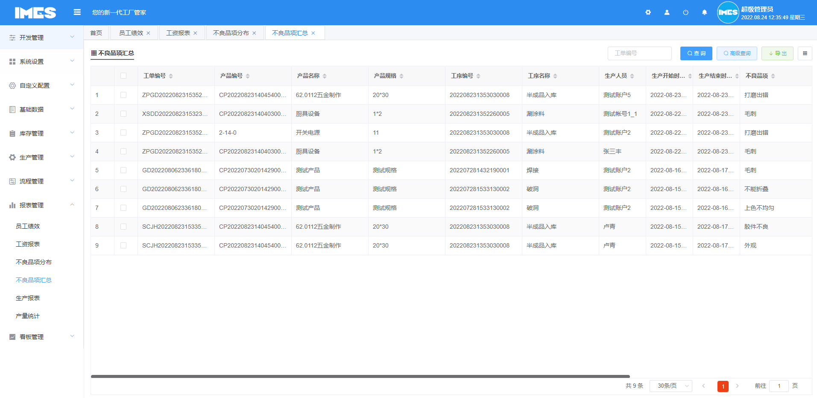Screen dimensions: 817x398
Task: Sort by 生产结束时间 column arrows
Action: pos(737,76)
